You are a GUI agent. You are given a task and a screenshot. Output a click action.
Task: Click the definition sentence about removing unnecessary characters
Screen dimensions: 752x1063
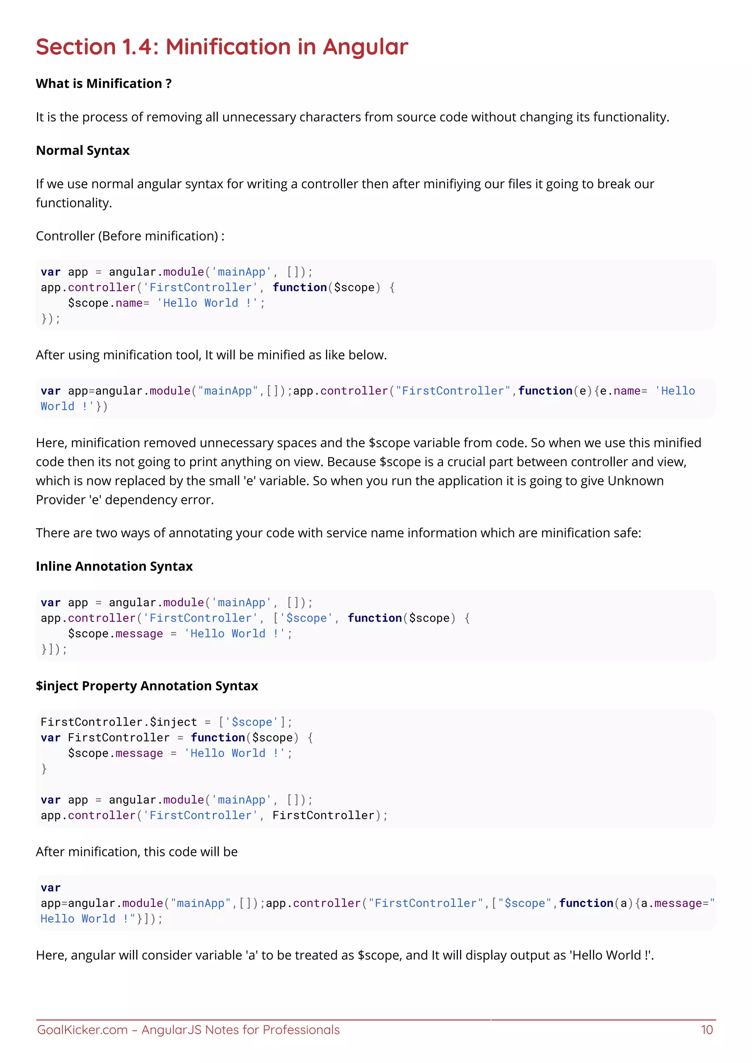click(x=352, y=117)
